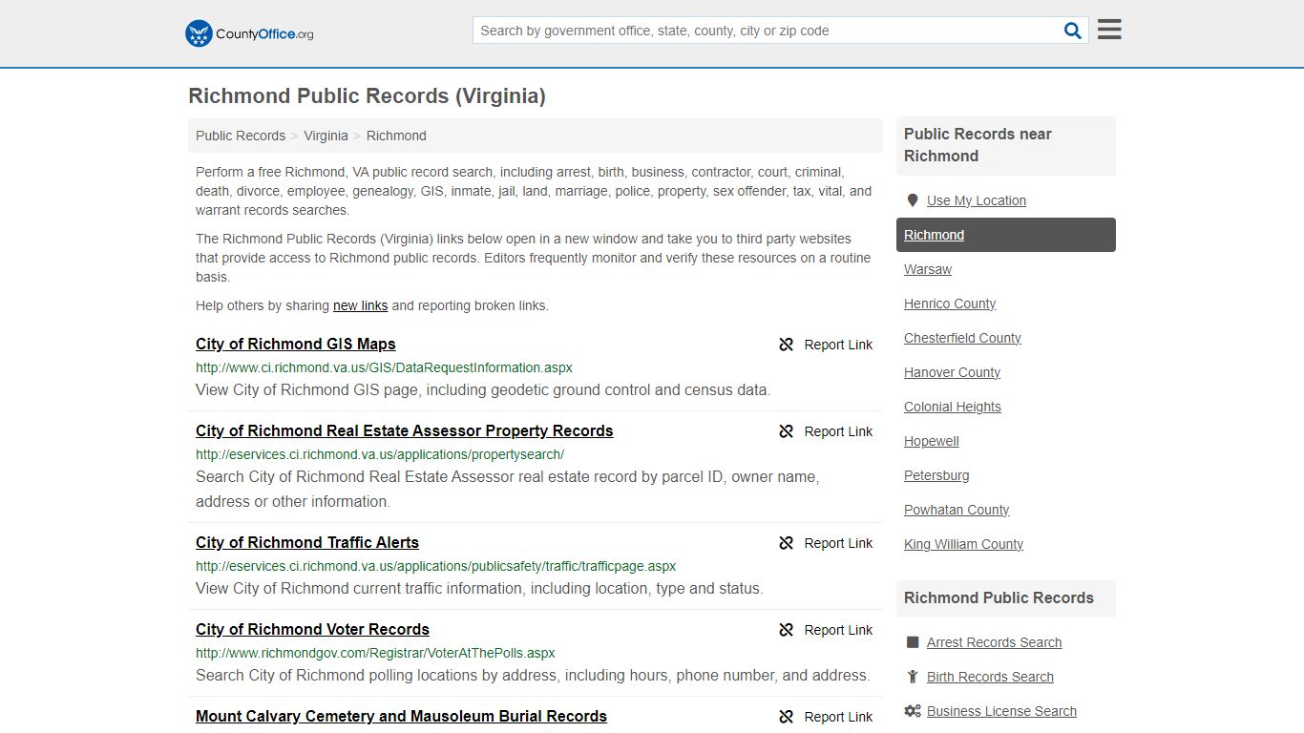
Task: Select Colonial Heights
Action: 953,407
